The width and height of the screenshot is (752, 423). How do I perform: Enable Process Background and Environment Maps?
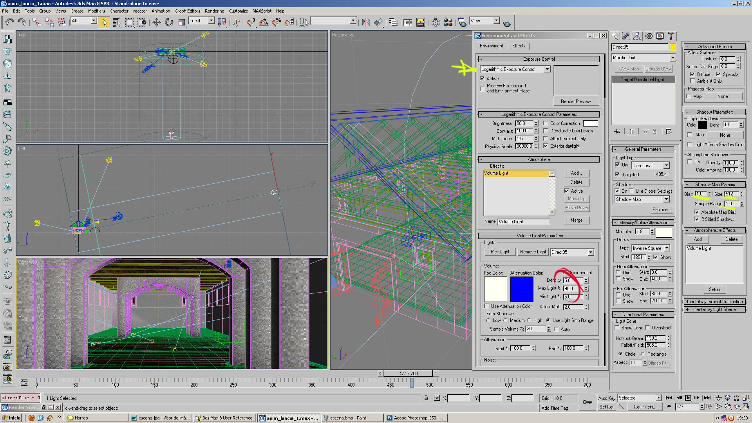[483, 89]
